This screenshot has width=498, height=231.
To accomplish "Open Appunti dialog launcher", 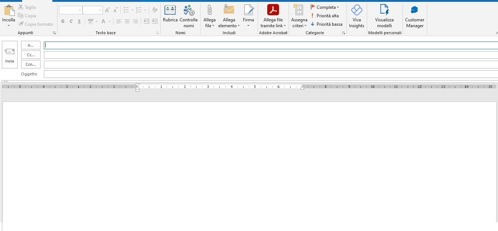I will click(x=55, y=33).
